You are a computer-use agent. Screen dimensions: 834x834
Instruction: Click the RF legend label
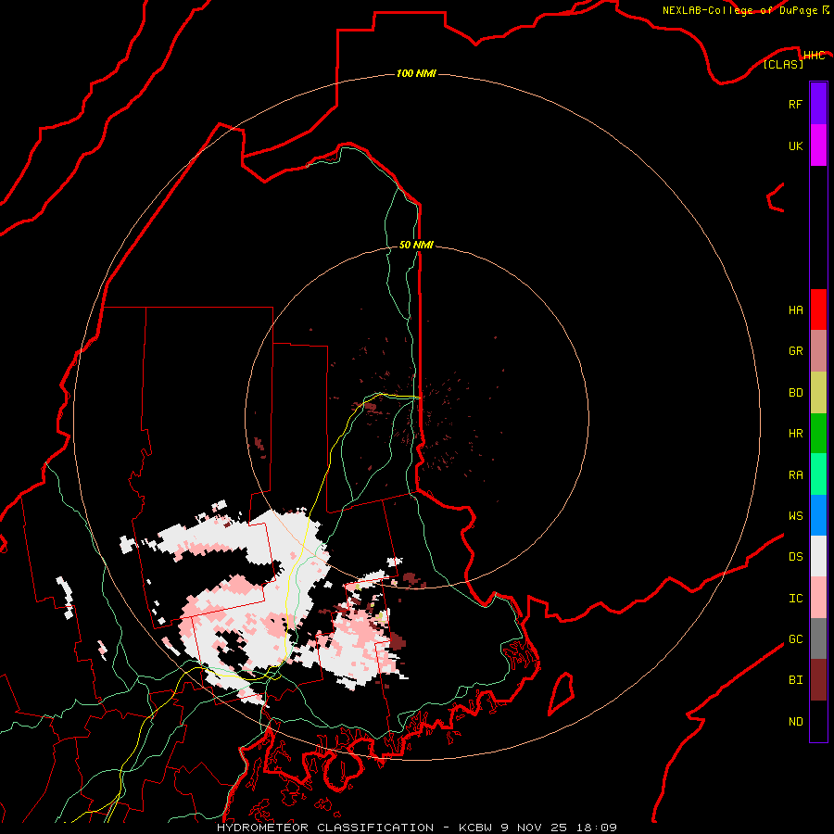pos(795,104)
